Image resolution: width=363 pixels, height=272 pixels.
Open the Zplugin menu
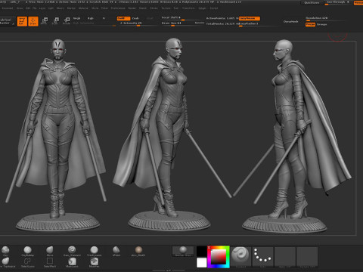[202, 8]
